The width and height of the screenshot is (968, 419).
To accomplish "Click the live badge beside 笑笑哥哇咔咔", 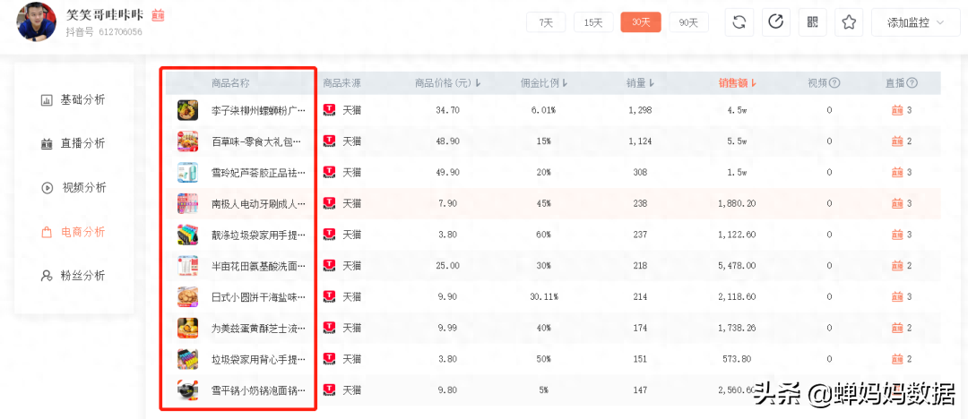I will (x=158, y=15).
